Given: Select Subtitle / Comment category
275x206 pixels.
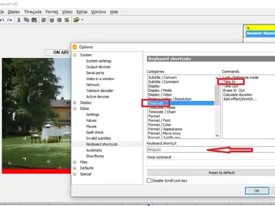Looking at the screenshot, I should pyautogui.click(x=164, y=82).
